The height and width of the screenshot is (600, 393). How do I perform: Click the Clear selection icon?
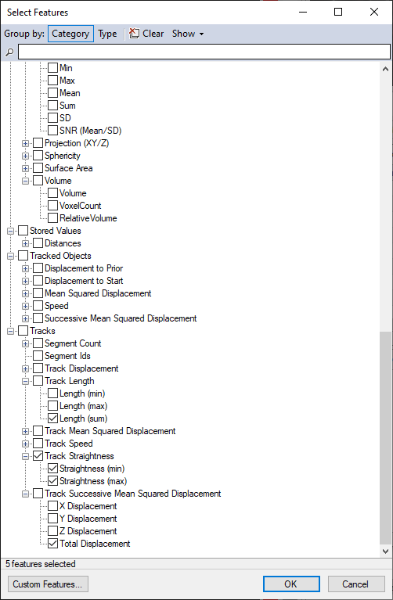click(134, 34)
